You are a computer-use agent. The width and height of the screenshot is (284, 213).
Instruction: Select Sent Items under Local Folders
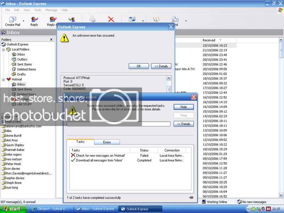[x=24, y=64]
